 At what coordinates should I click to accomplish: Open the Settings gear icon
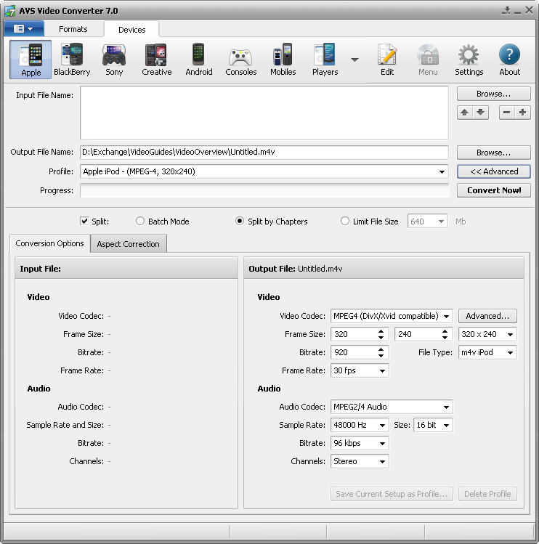coord(469,60)
